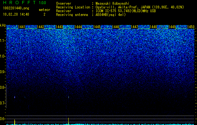Click the meteor echo spot near 1441
The height and width of the screenshot is (125, 197).
[15, 97]
